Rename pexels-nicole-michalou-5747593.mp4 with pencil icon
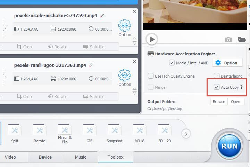250x167 pixels. tap(102, 16)
